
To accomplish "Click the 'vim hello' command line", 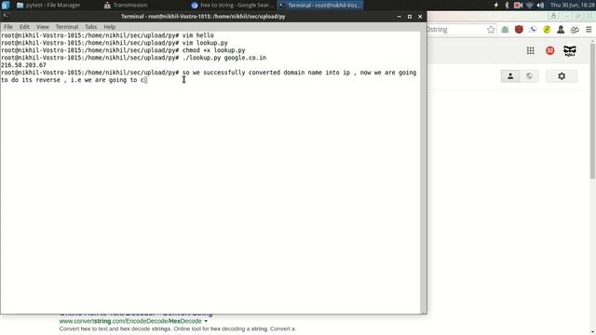I will (x=198, y=35).
